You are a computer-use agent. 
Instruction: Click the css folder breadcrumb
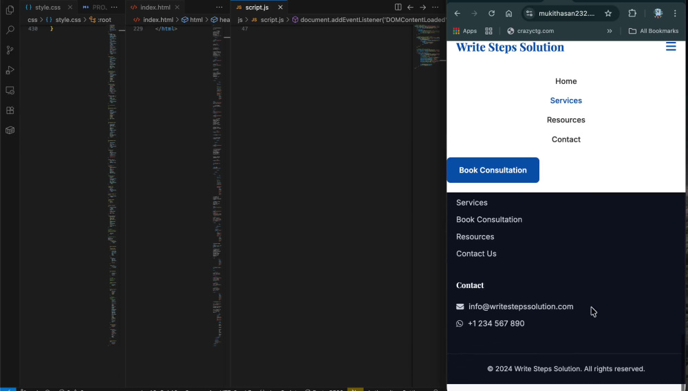(x=32, y=20)
